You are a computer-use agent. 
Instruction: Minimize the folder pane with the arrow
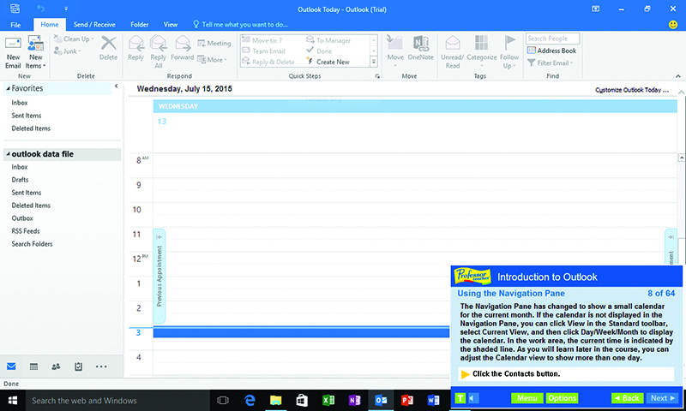point(116,86)
